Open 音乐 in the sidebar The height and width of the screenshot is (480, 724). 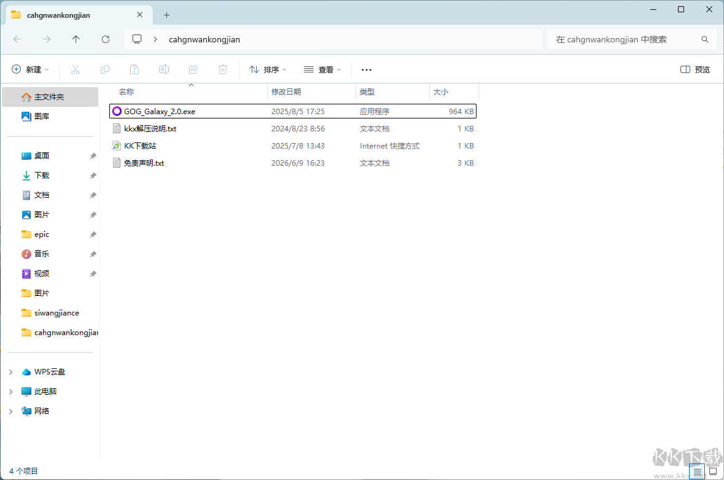[x=50, y=254]
